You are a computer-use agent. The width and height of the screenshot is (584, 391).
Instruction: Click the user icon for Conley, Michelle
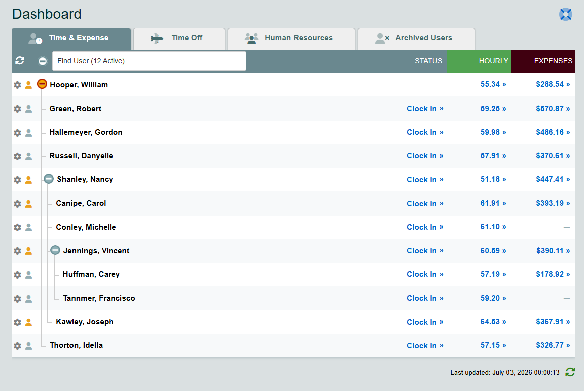tap(28, 228)
